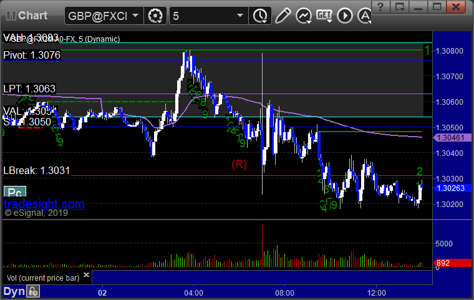Click the detach window icon
The image size is (474, 300).
click(400, 7)
